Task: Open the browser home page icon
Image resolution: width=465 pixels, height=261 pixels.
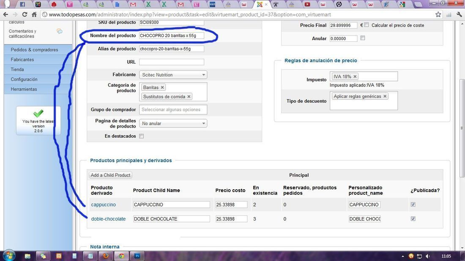Action: (34, 14)
